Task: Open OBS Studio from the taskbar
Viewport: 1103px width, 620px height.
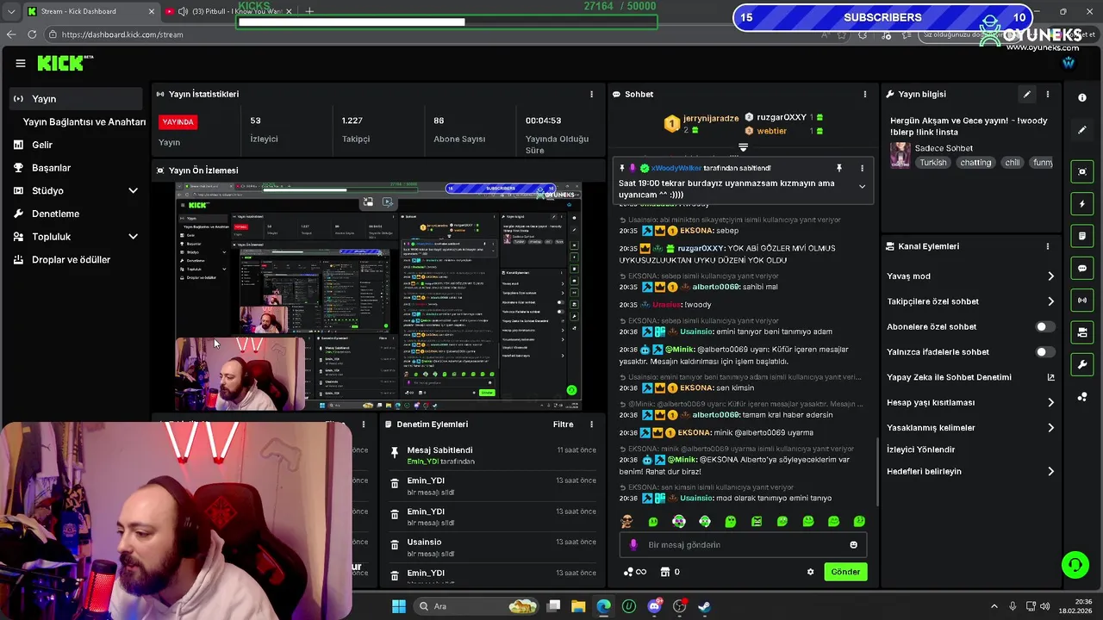Action: tap(679, 606)
